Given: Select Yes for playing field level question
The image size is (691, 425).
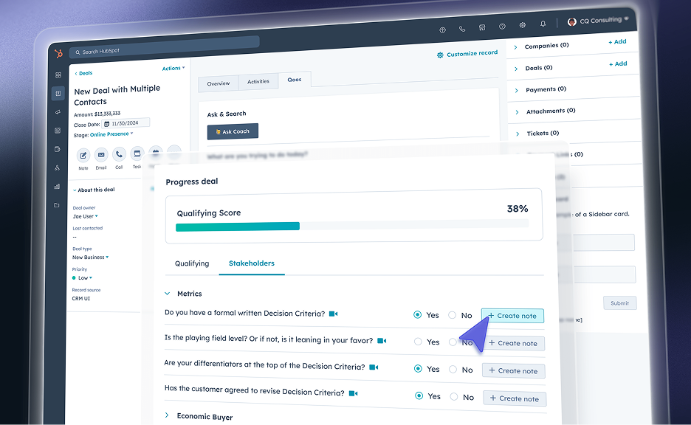Looking at the screenshot, I should point(418,342).
